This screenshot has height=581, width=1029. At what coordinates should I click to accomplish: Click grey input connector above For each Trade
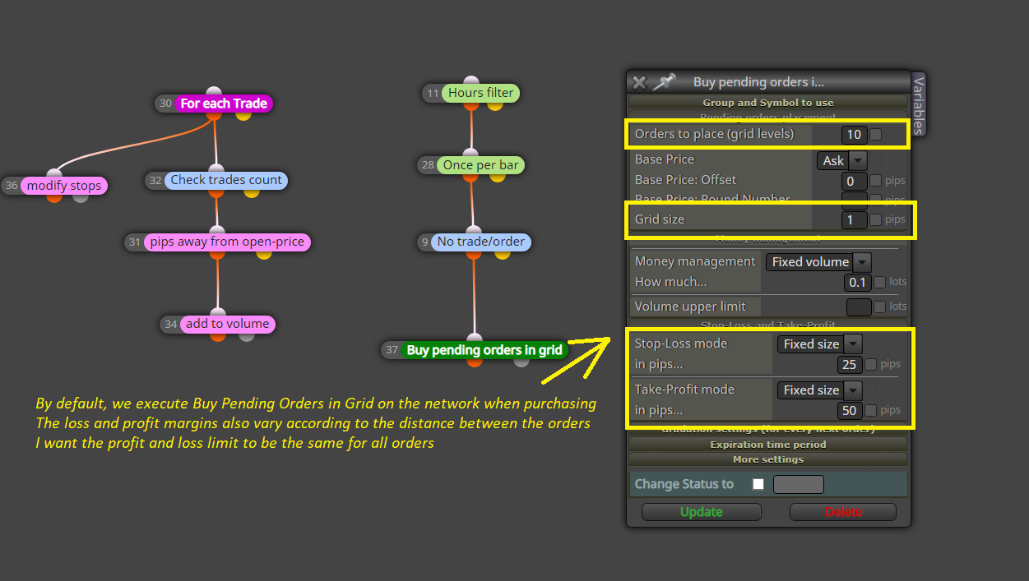pos(214,92)
